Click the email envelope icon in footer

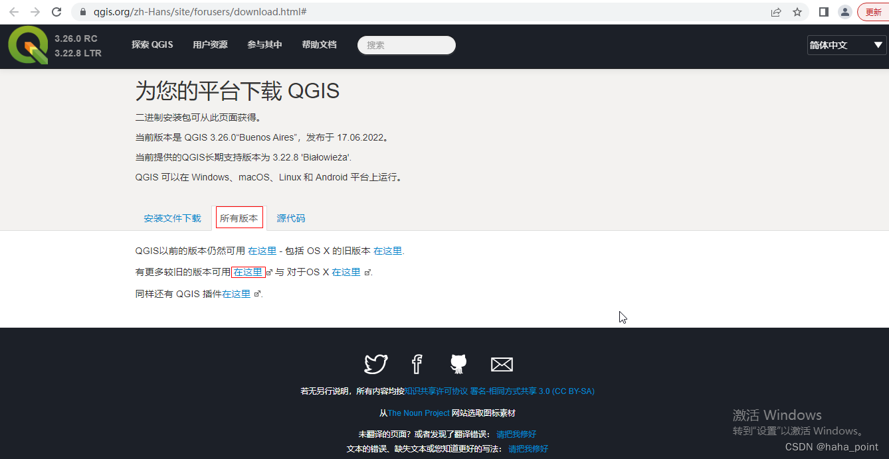point(502,364)
